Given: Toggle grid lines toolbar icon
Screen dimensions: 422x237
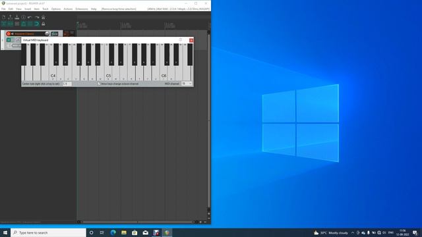Looking at the screenshot, I should pyautogui.click(x=30, y=24).
